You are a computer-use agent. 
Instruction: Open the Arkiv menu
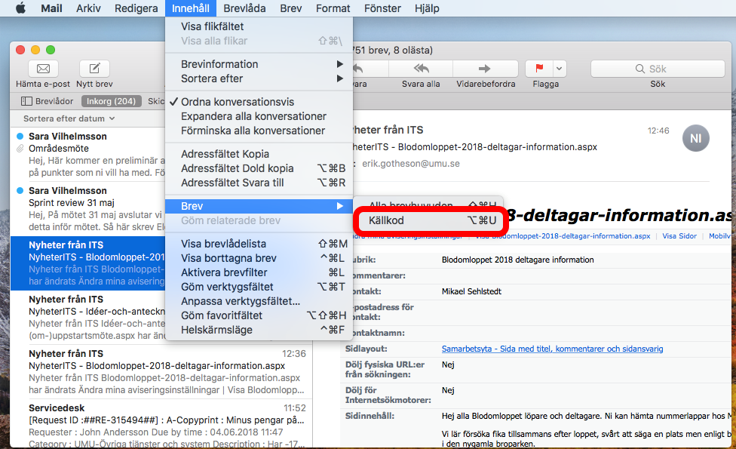coord(88,8)
